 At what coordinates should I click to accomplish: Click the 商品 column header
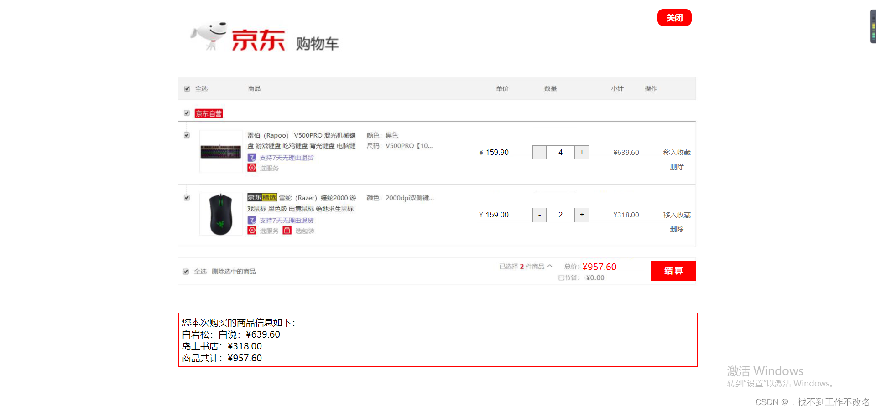(x=255, y=88)
